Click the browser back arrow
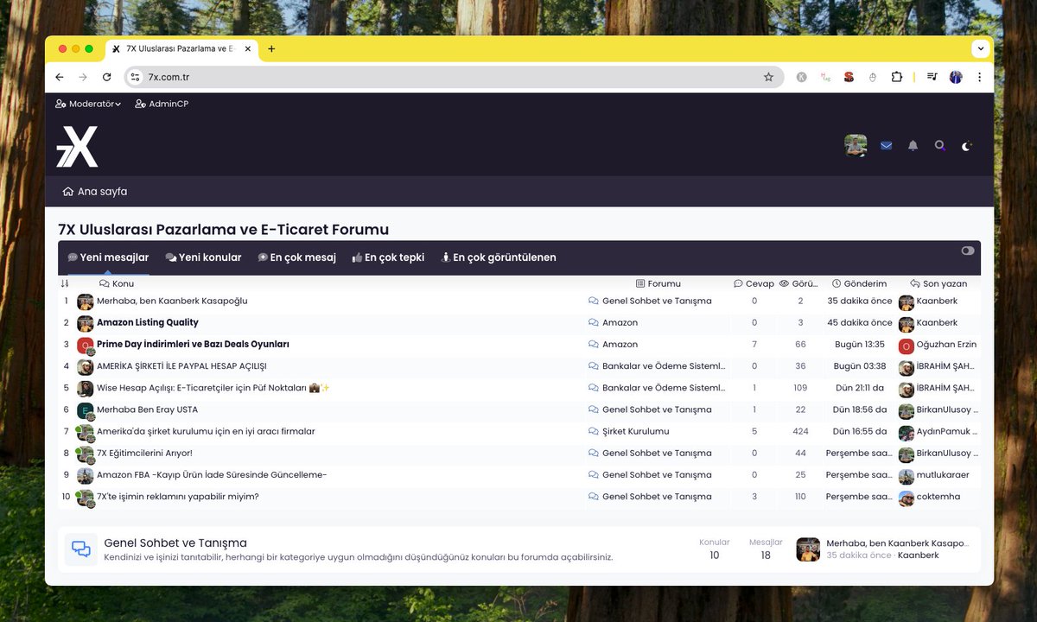The image size is (1037, 622). click(x=59, y=77)
